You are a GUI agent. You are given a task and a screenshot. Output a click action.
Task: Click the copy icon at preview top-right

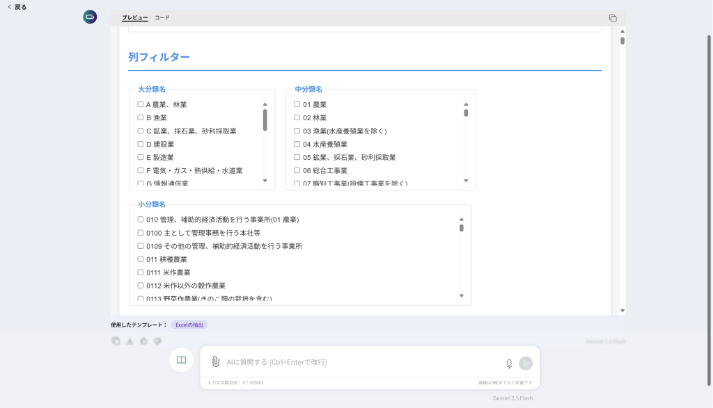[613, 18]
